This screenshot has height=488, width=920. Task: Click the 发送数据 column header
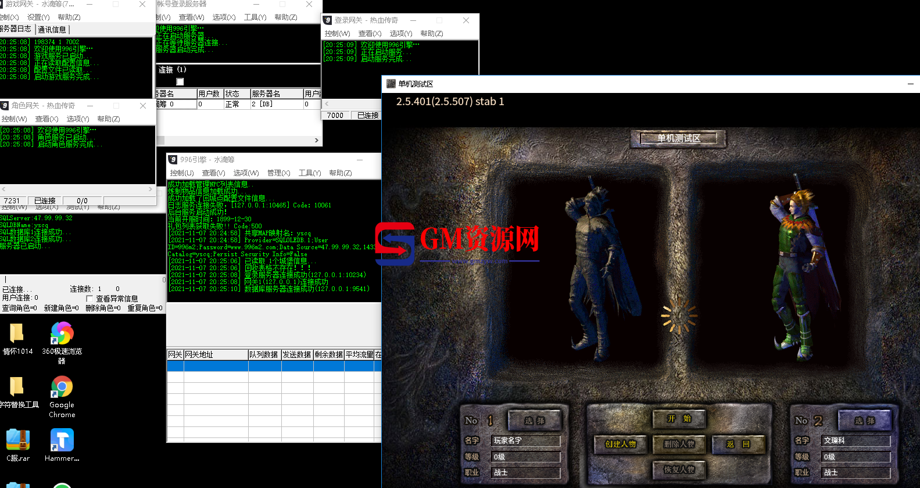coord(297,354)
